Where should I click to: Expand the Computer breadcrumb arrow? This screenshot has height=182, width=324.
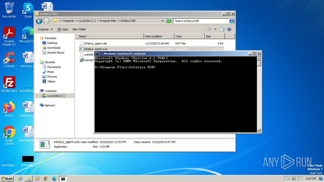[x=76, y=21]
